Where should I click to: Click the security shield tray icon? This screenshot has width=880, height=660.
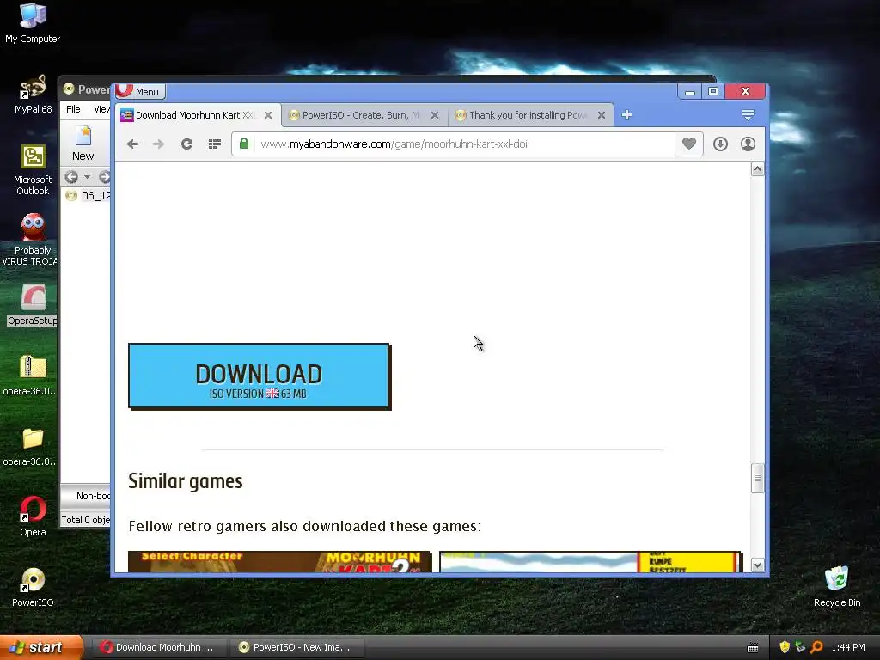point(785,647)
